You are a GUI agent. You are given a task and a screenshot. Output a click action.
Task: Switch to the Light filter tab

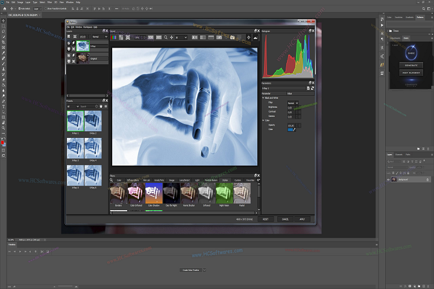pos(197,180)
